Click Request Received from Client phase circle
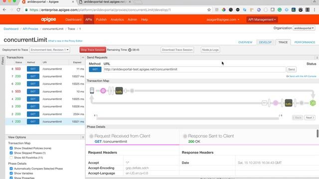Viewport: 319px width, 179px height. pyautogui.click(x=91, y=136)
